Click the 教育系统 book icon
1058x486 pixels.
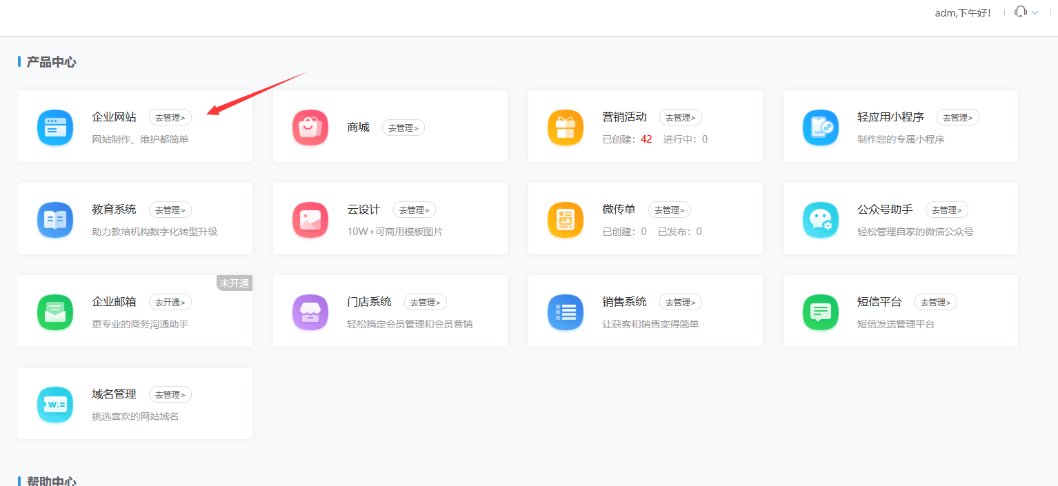54,219
